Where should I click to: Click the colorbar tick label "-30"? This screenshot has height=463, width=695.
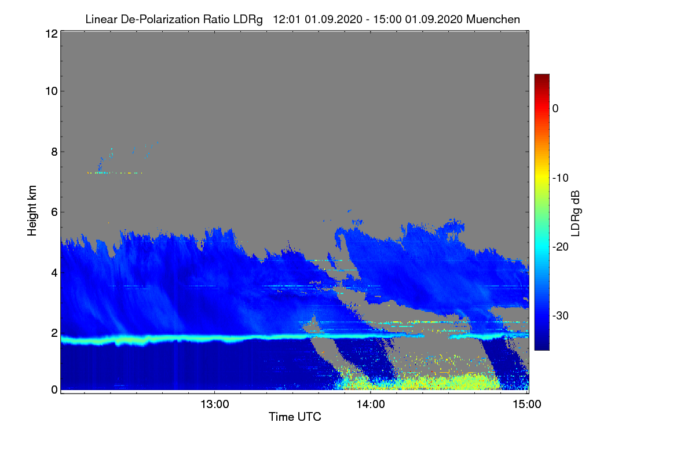(560, 316)
